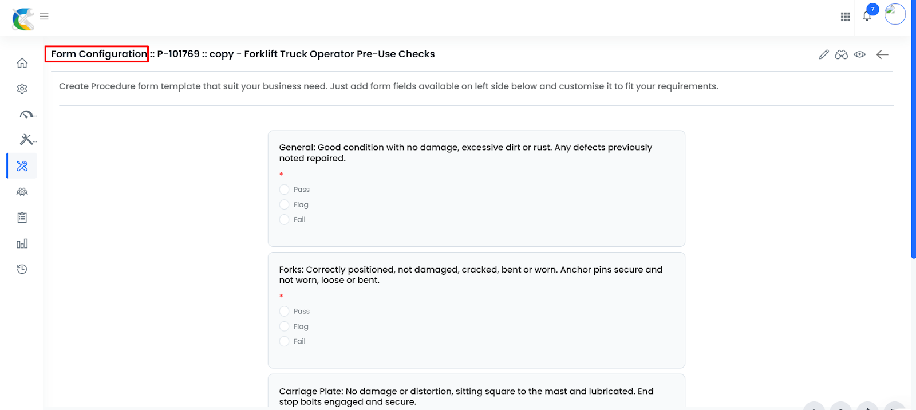Image resolution: width=916 pixels, height=410 pixels.
Task: Open the Home icon in sidebar
Action: click(x=22, y=63)
